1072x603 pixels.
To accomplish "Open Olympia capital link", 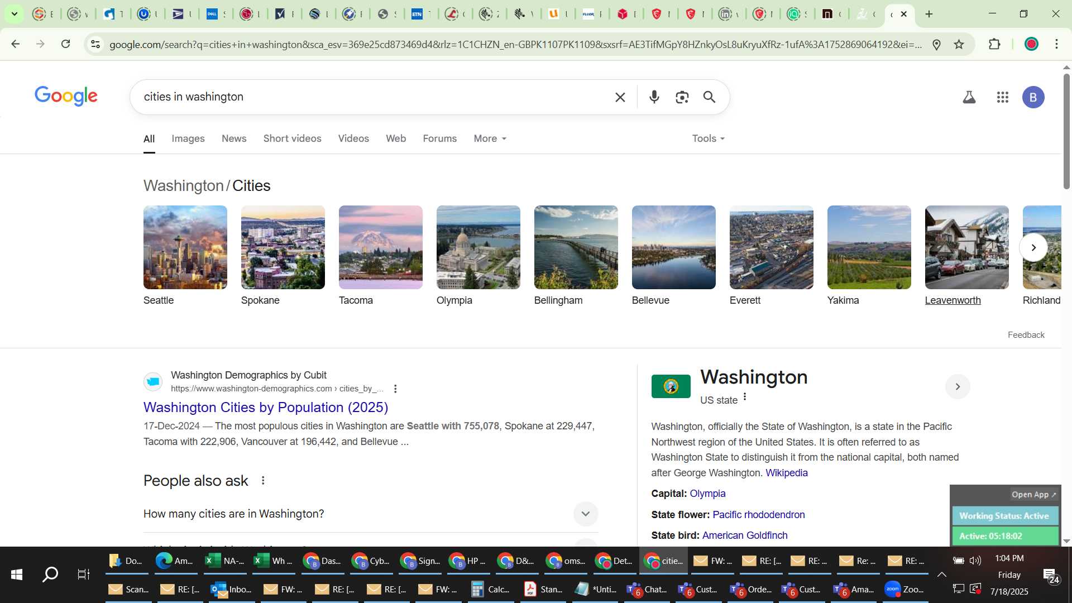I will pyautogui.click(x=707, y=494).
